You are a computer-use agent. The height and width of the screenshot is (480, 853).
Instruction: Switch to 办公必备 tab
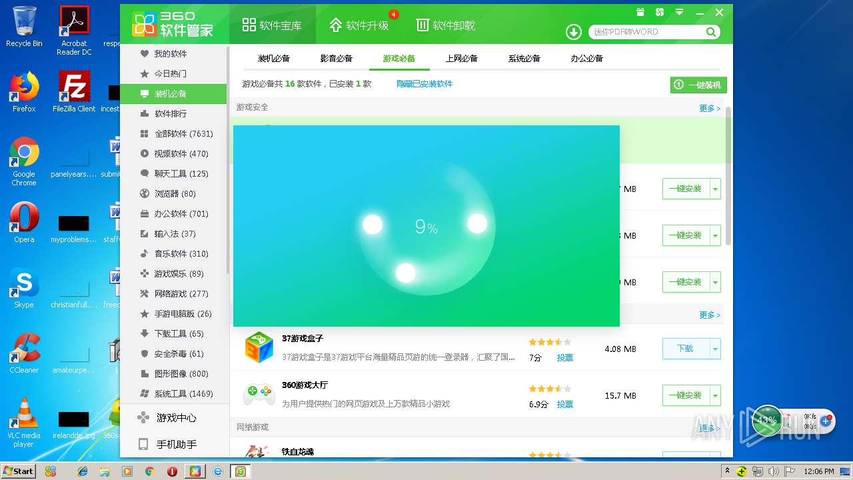point(586,59)
